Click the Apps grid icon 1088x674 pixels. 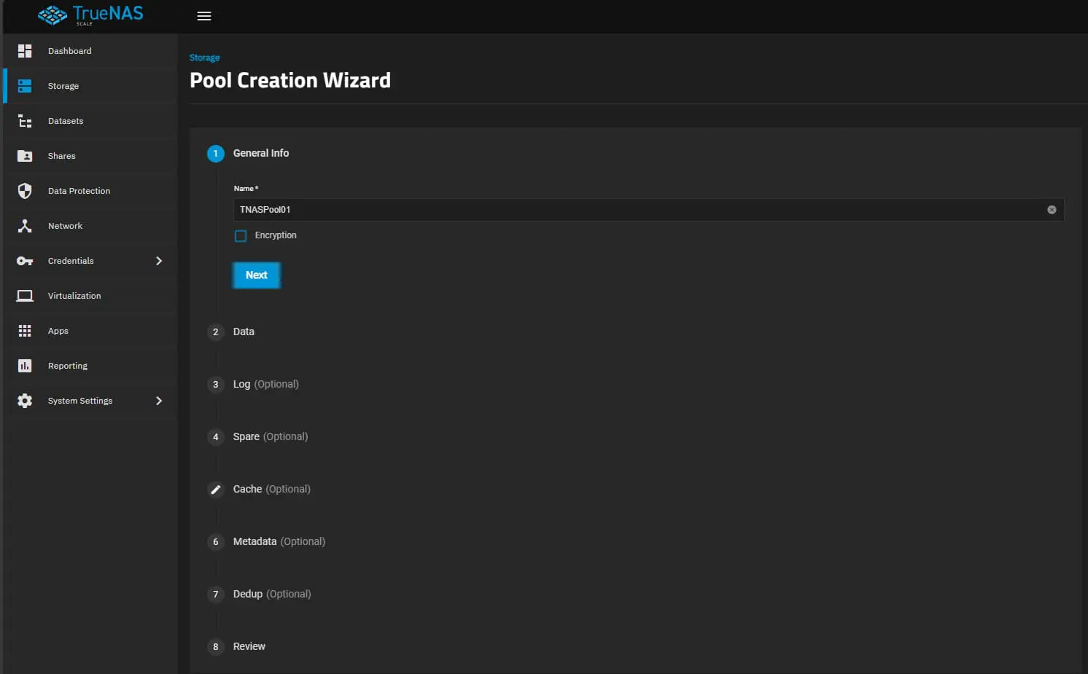(x=25, y=331)
